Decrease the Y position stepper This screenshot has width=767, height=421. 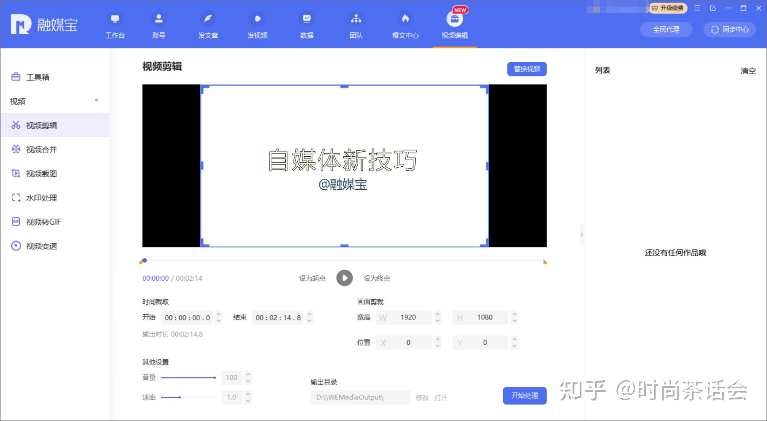514,346
